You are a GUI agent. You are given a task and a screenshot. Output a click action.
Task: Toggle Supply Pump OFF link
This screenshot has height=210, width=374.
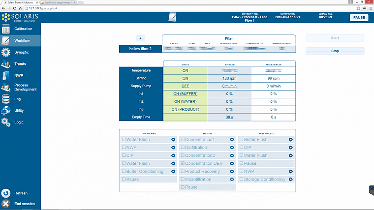coord(186,86)
